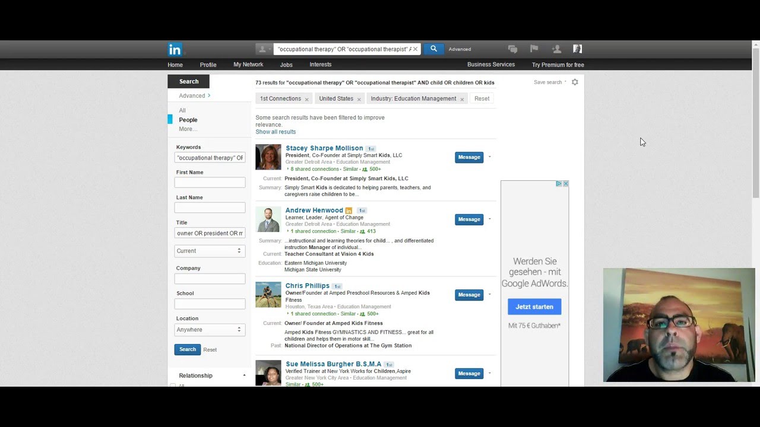This screenshot has height=427, width=760.
Task: Open the add connections icon
Action: point(556,49)
